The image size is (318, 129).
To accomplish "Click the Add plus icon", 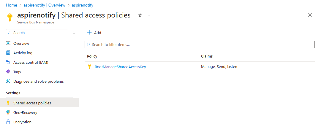I will (89, 33).
